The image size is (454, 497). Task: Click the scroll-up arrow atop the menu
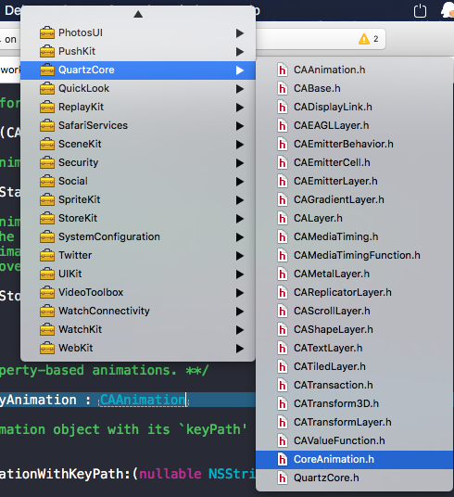[138, 14]
